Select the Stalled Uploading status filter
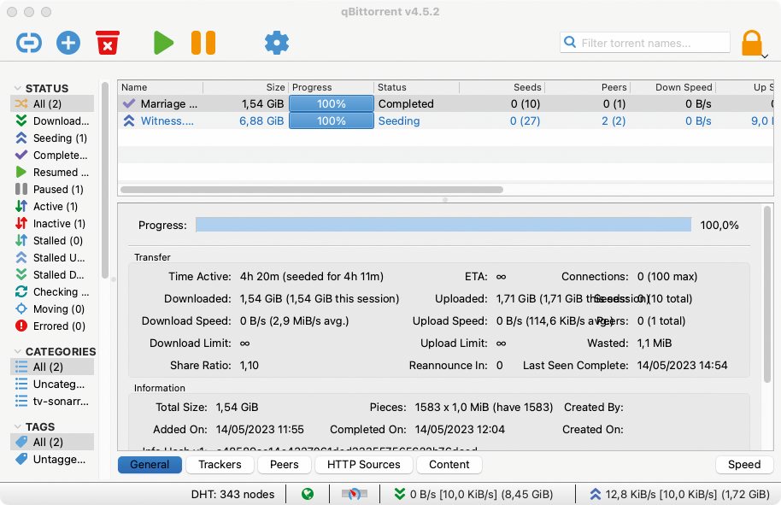The width and height of the screenshot is (781, 505). tap(52, 257)
